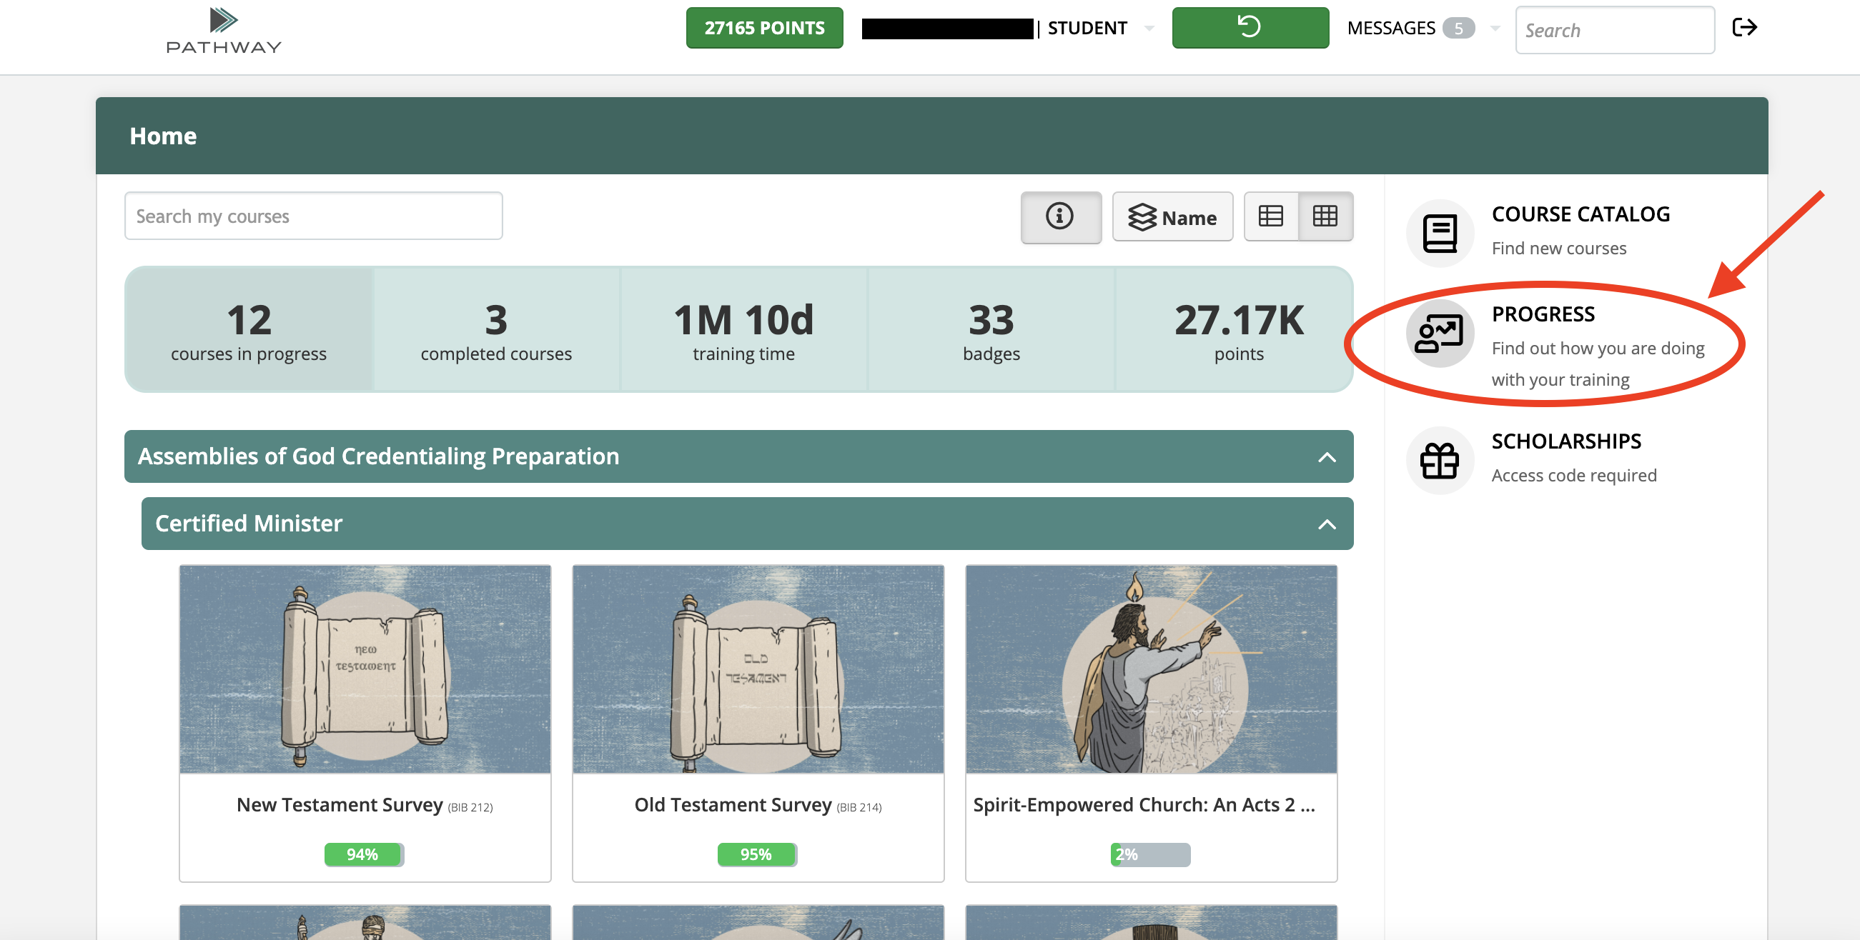Click the New Testament Survey 94% progress bar
Image resolution: width=1860 pixels, height=940 pixels.
pyautogui.click(x=363, y=854)
